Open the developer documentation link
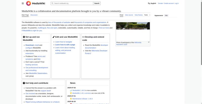The width and height of the screenshot is (202, 104). point(96,46)
